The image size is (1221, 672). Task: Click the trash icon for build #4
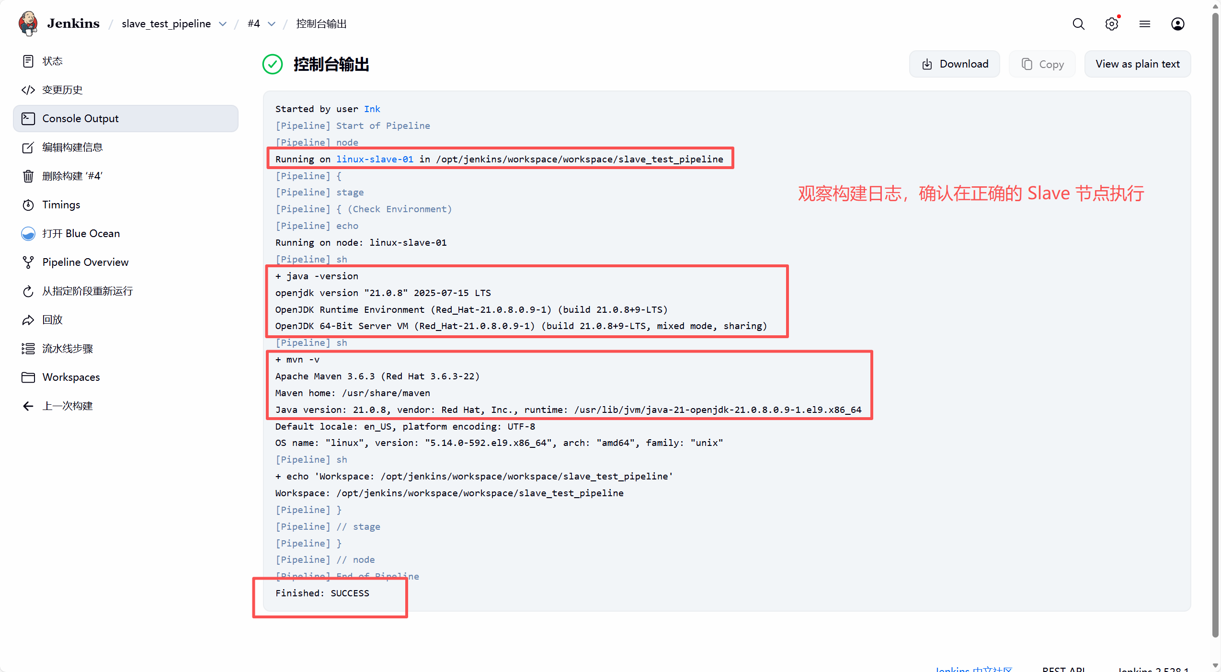click(28, 176)
